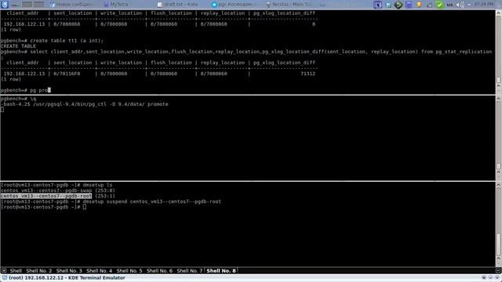Click the 'dmsetup ls' command line
Image resolution: width=502 pixels, height=282 pixels.
click(56, 185)
